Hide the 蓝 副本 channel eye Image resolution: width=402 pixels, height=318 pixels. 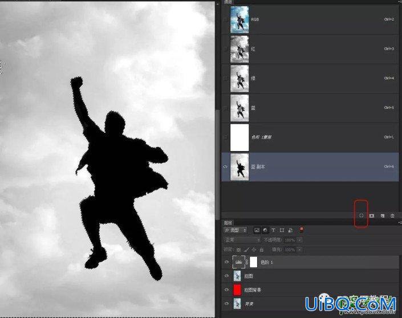[x=226, y=166]
